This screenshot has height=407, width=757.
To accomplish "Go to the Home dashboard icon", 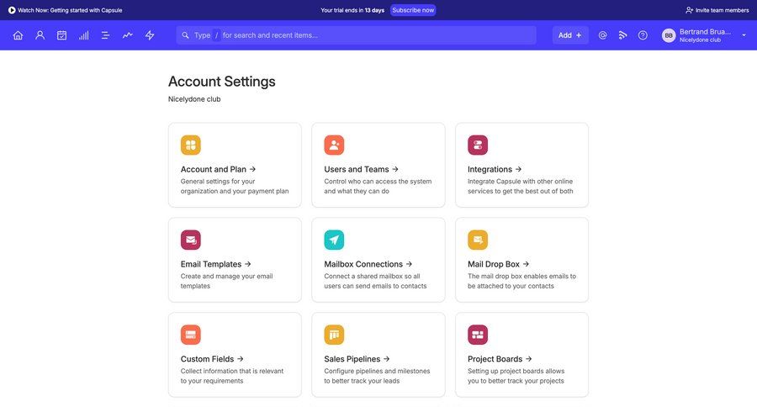I will click(18, 35).
